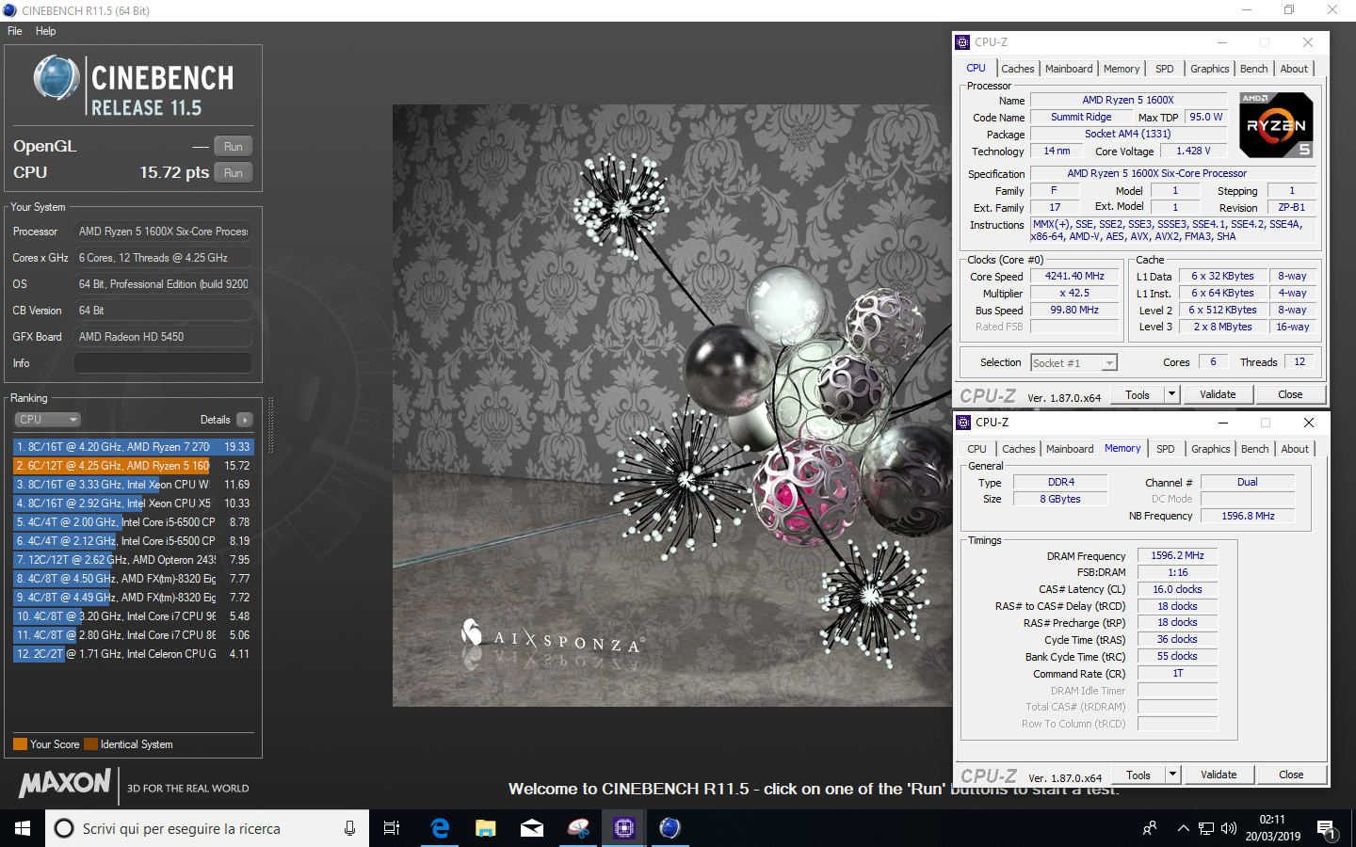The width and height of the screenshot is (1356, 847).
Task: Open the About tab in upper CPU-Z window
Action: (x=1294, y=69)
